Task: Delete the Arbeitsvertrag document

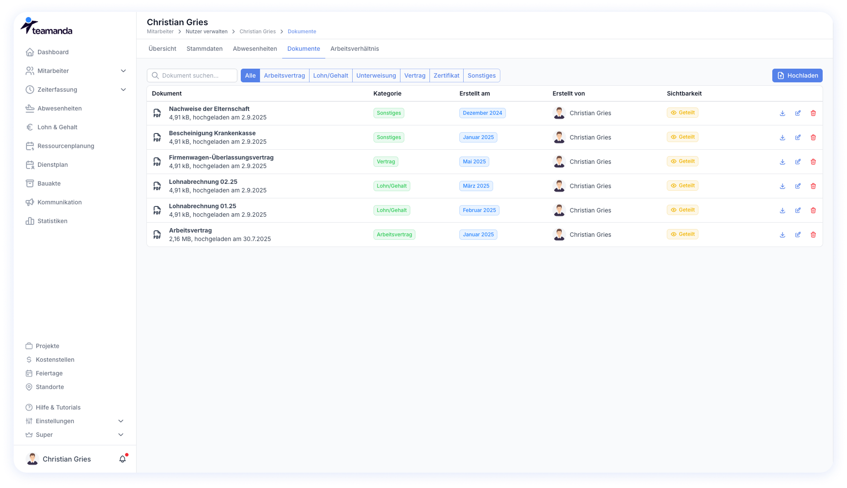Action: pos(813,235)
